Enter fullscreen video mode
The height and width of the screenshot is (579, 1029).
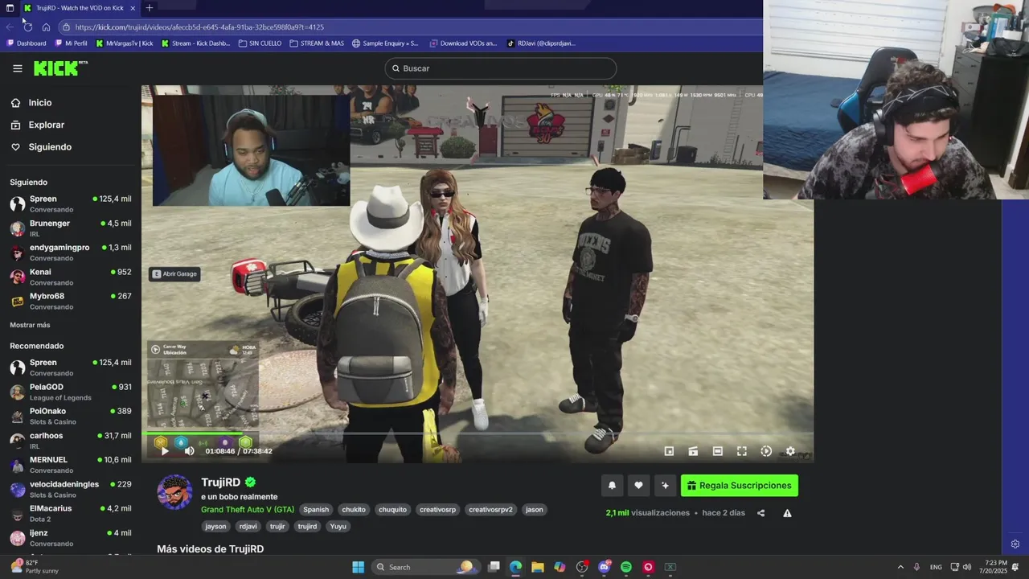coord(742,451)
